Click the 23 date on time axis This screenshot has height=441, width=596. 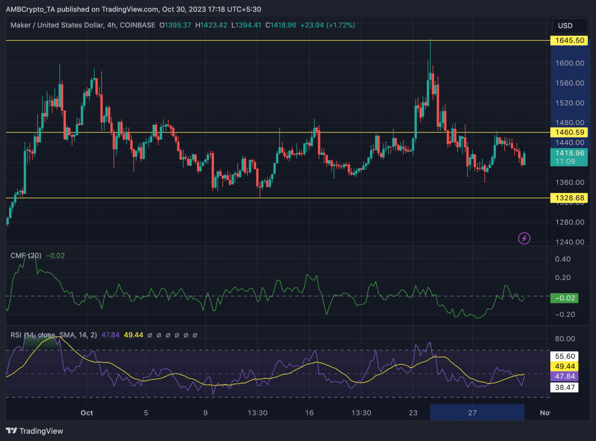[x=413, y=413]
